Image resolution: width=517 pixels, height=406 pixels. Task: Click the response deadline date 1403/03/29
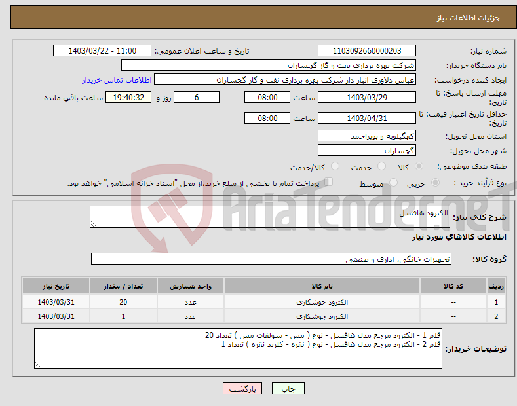point(367,97)
